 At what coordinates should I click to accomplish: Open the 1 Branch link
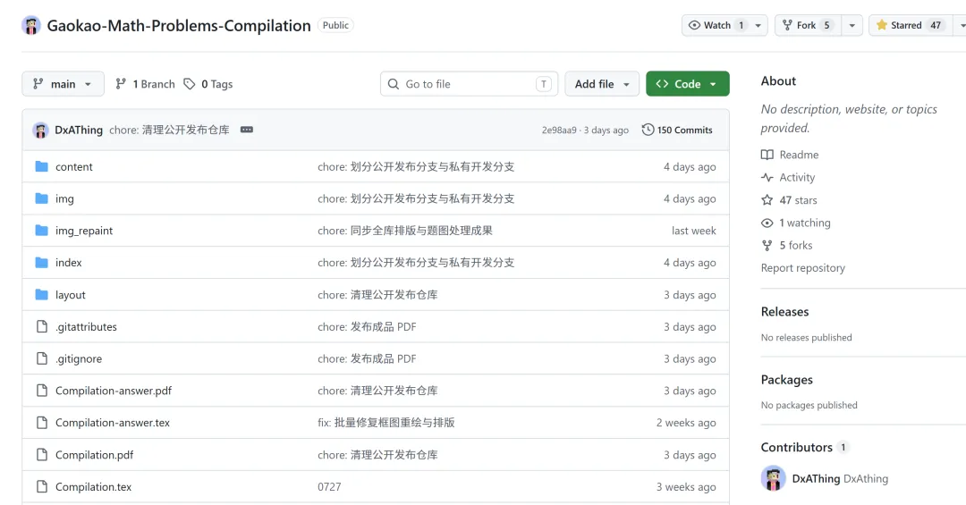(x=146, y=84)
